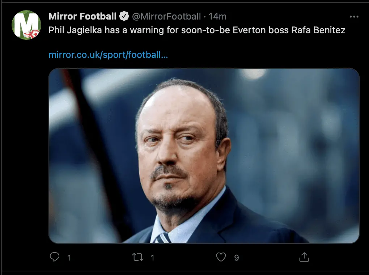Click the verified badge beside Mirror Football

click(x=124, y=16)
